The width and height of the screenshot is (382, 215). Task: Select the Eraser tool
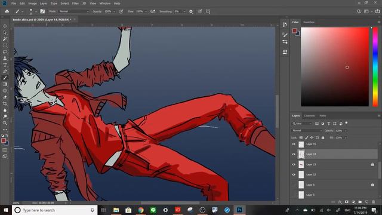(x=5, y=97)
